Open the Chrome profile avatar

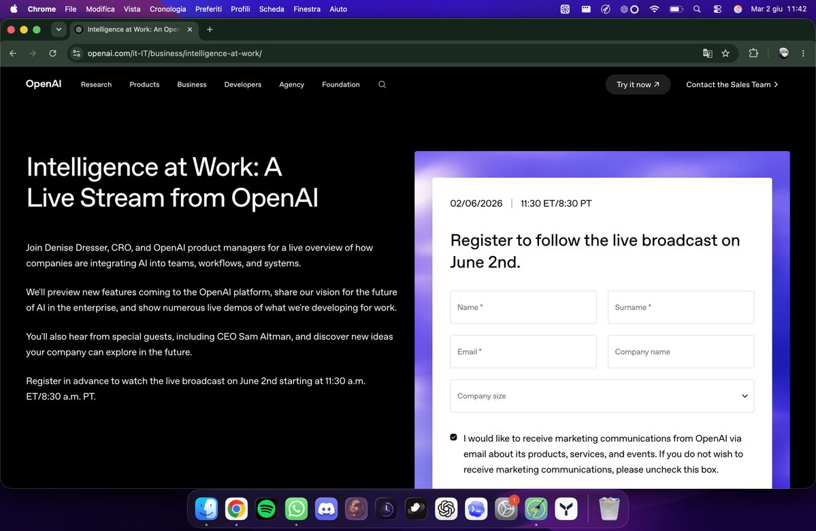coord(783,53)
